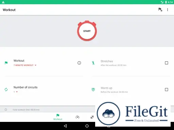Tap the workout info icon
The width and height of the screenshot is (174, 130).
pyautogui.click(x=79, y=63)
